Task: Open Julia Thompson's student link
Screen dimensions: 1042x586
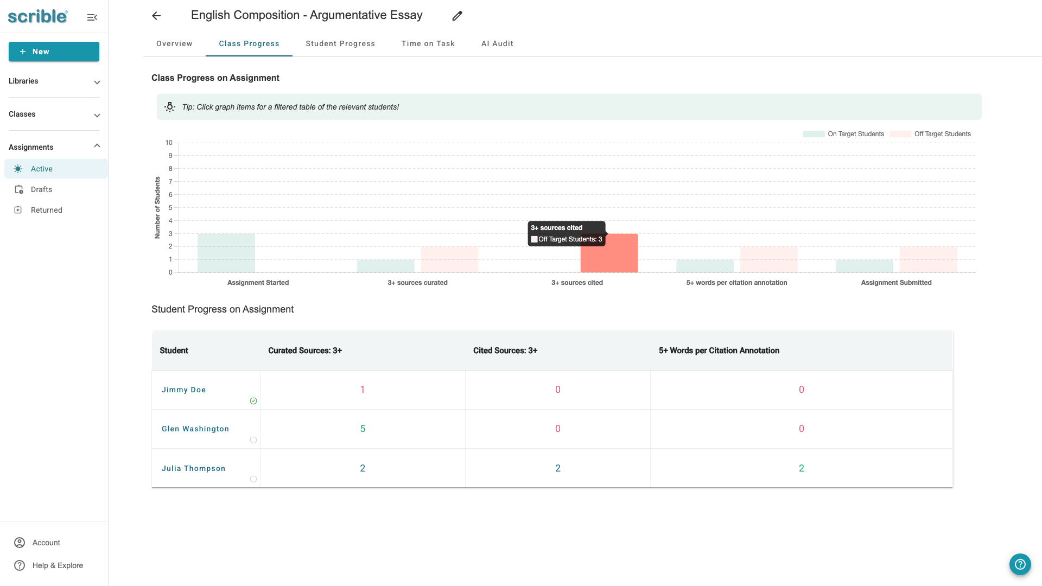Action: click(x=193, y=468)
